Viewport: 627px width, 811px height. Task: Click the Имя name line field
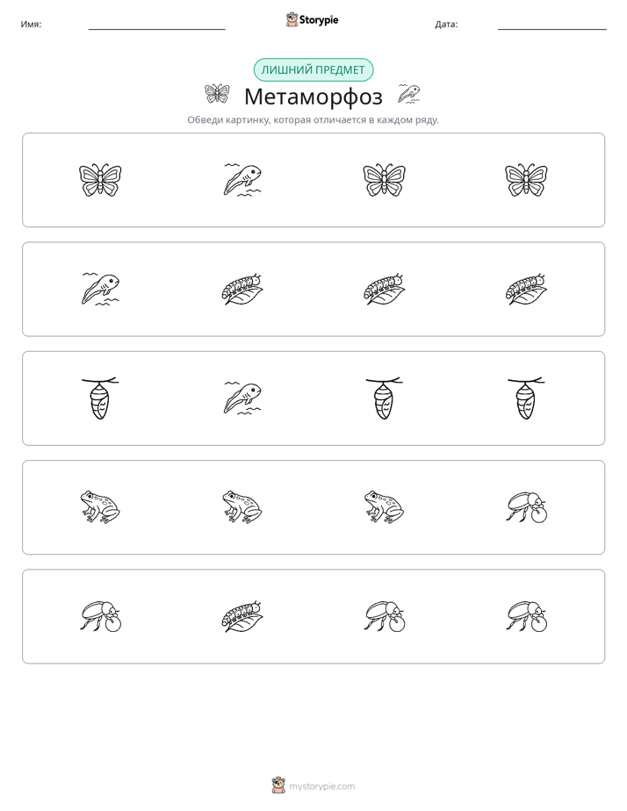pyautogui.click(x=156, y=25)
